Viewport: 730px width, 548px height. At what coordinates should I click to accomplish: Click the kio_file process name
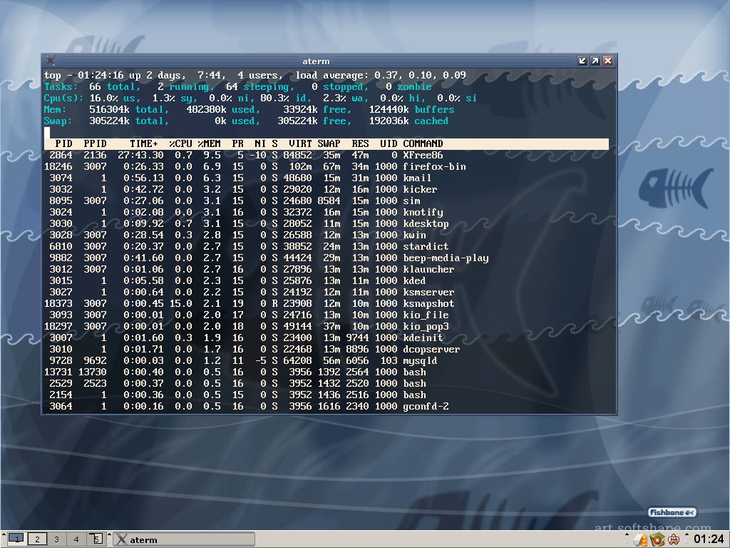(x=426, y=315)
